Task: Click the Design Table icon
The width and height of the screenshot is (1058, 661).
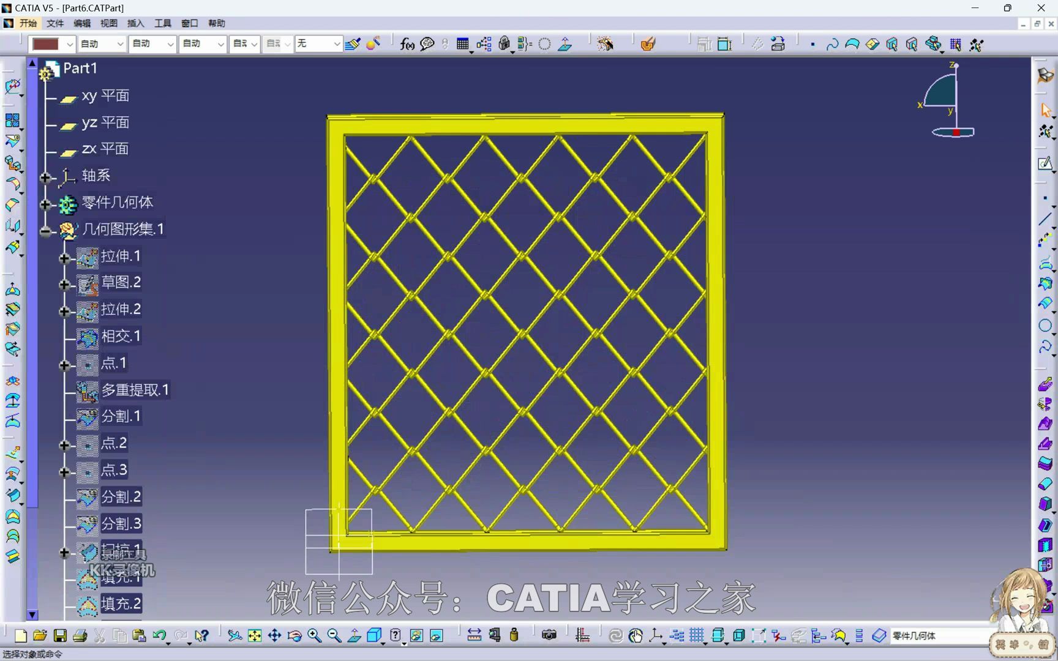Action: point(463,44)
